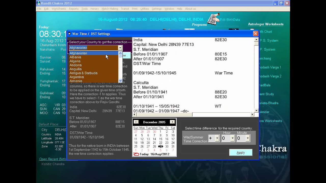Click info pane horizontal scroll right arrow

coord(252,115)
